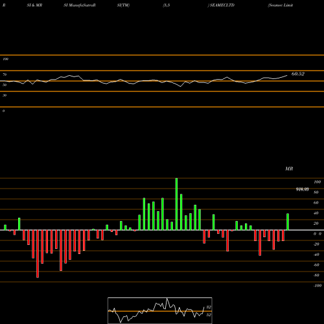Click the RSI value label 60.52
Screen dimensions: 324x324
[298, 74]
